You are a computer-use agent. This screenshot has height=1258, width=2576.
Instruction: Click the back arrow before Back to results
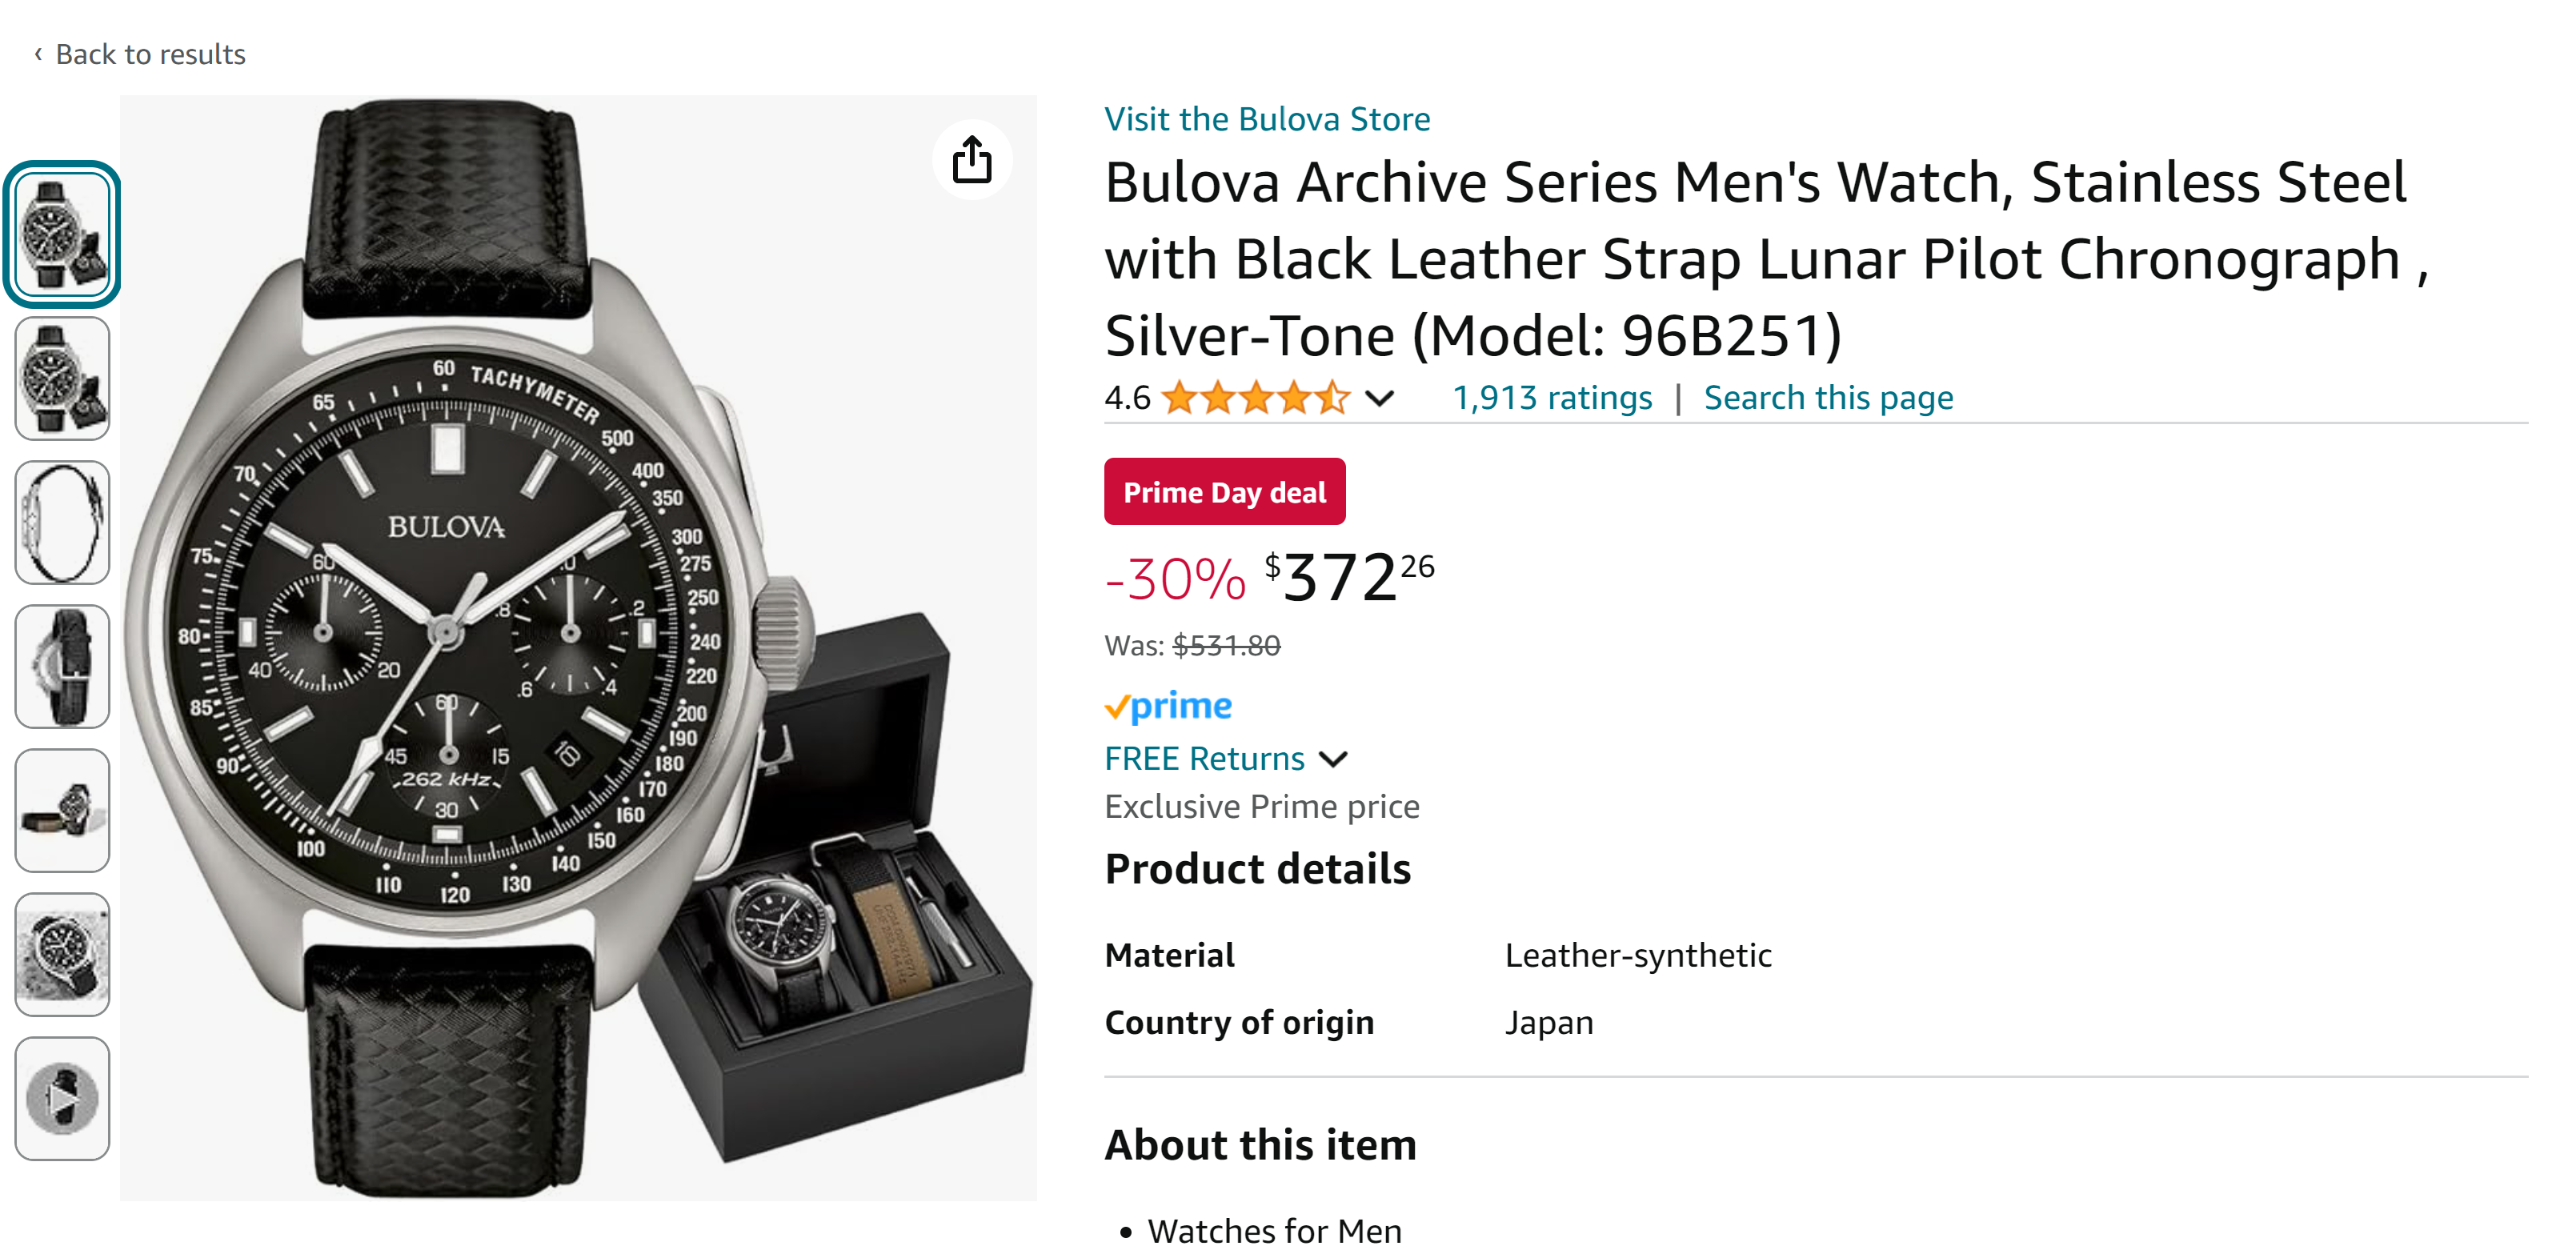pos(38,53)
